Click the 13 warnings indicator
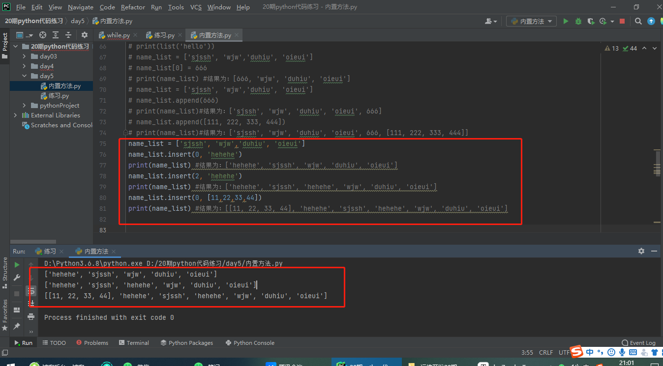The height and width of the screenshot is (366, 663). coord(611,48)
